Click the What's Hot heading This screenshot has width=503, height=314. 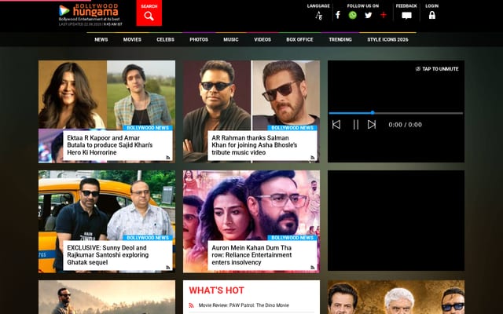click(217, 290)
